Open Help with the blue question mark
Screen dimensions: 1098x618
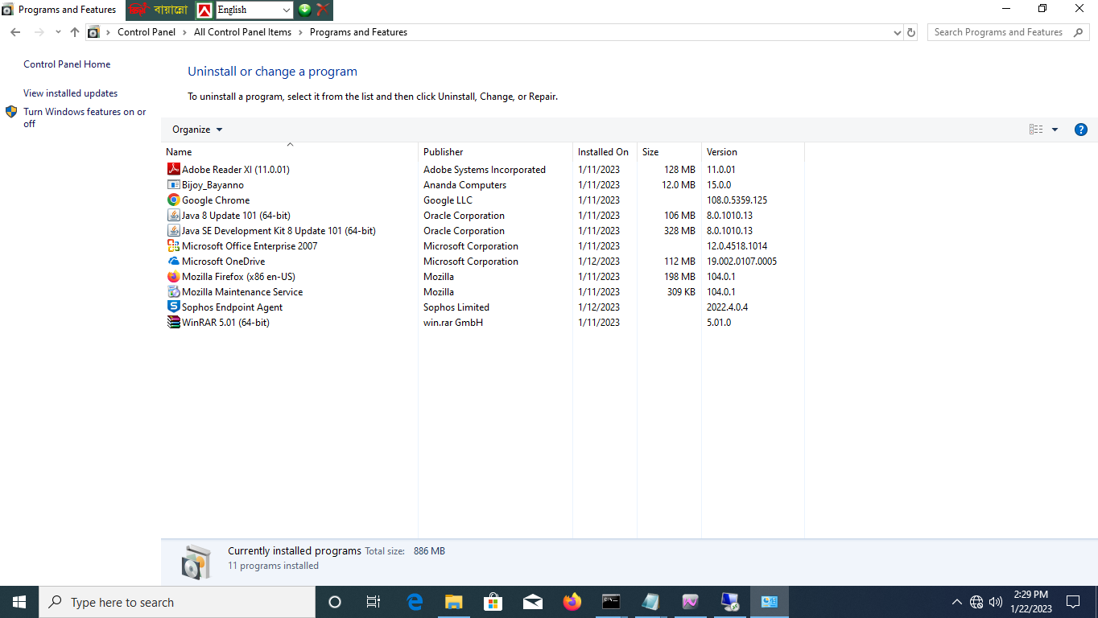[1081, 130]
